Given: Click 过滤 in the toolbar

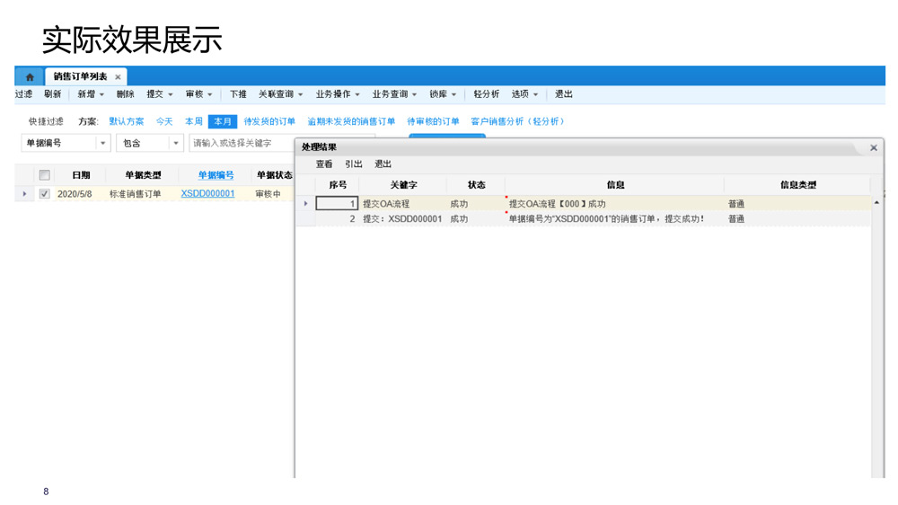Looking at the screenshot, I should click(x=23, y=94).
